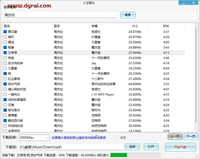
Task: Start downloading with 开始下载 button
Action: point(180,147)
